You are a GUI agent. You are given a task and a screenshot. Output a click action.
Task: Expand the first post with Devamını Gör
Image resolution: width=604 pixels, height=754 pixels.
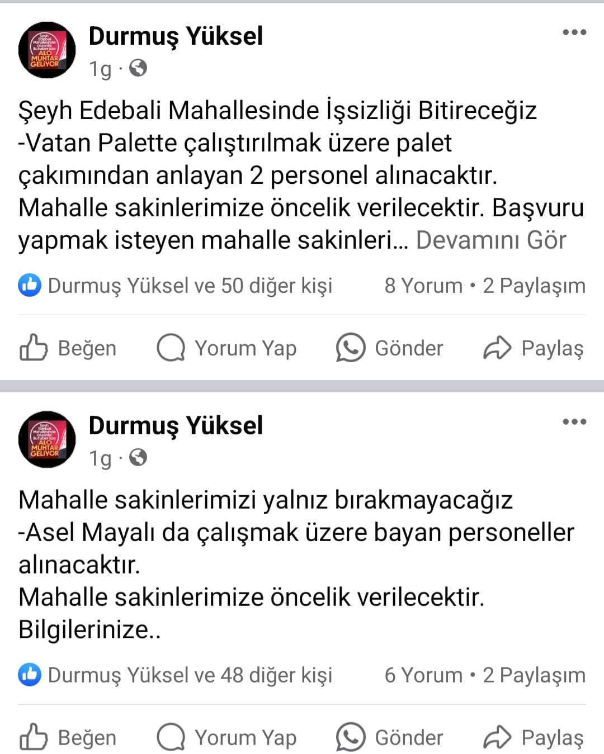491,240
